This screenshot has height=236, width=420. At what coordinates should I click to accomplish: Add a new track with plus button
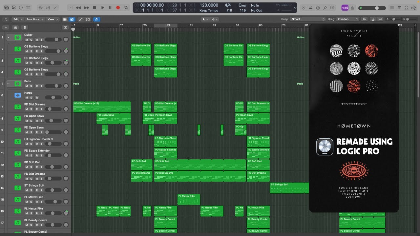coord(6,28)
